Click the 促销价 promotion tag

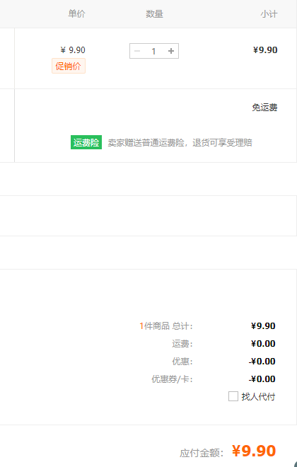coord(69,66)
